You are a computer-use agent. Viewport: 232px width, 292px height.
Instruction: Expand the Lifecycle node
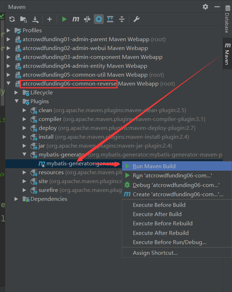[16, 93]
